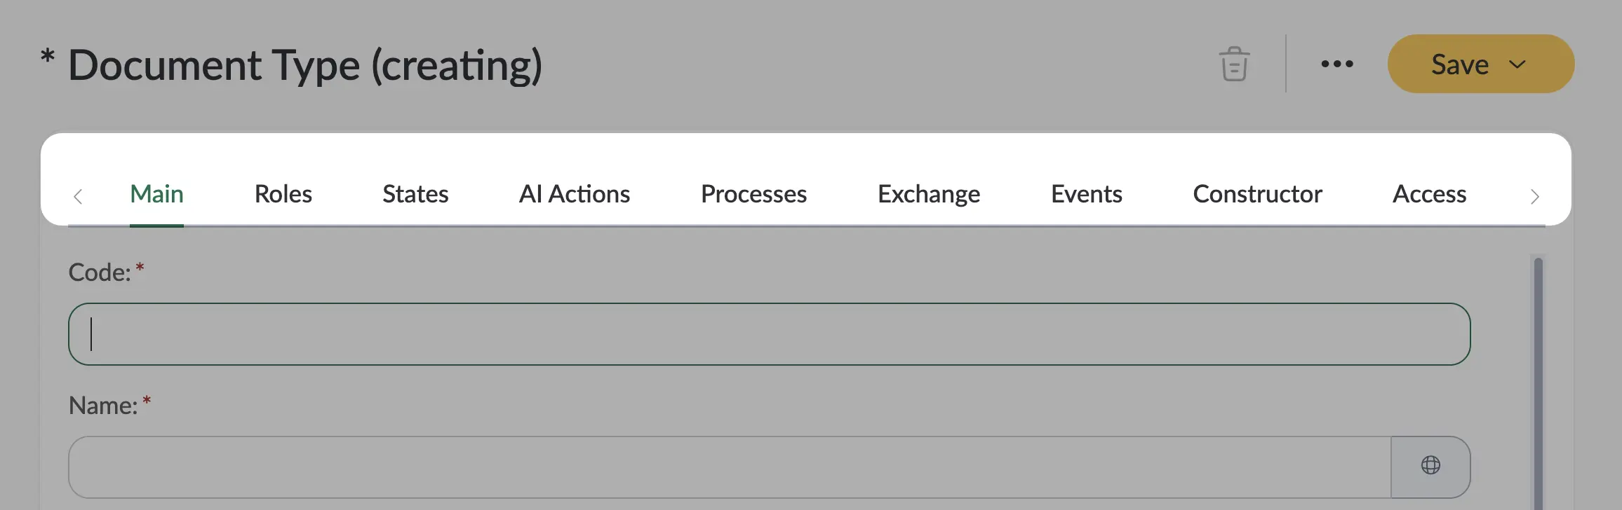Click into the Name text field

pos(730,467)
